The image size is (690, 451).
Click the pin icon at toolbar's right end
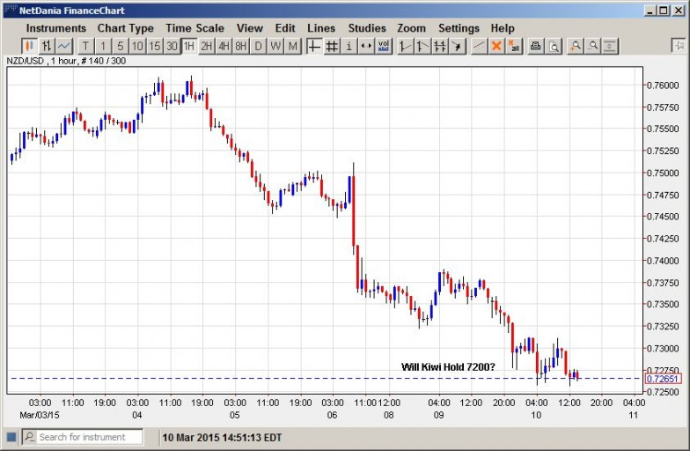(x=678, y=46)
